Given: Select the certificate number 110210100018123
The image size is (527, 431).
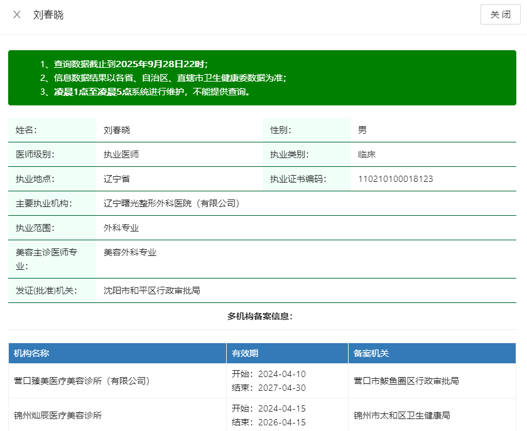Looking at the screenshot, I should click(395, 179).
